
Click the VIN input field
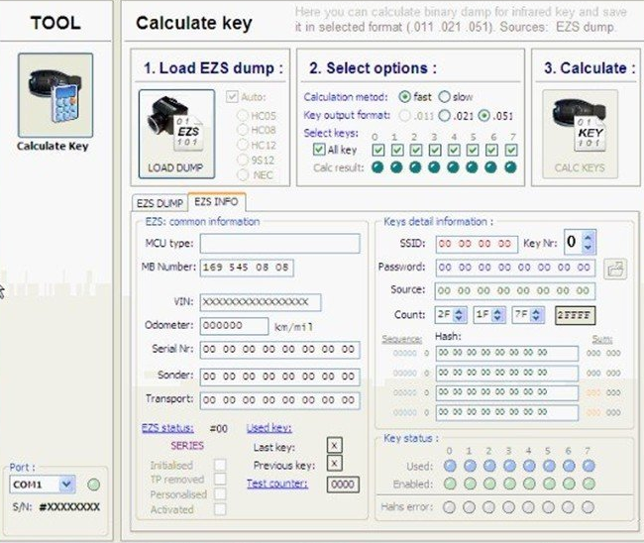click(x=260, y=302)
